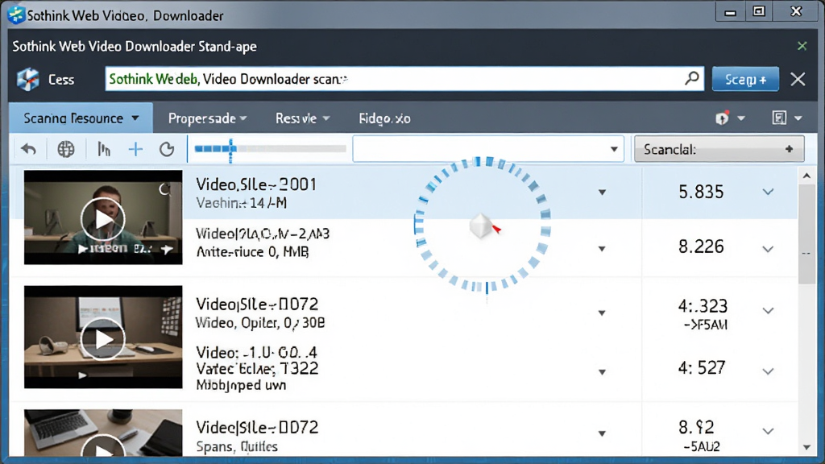Select the Video,SIle-2001 title
The width and height of the screenshot is (825, 464).
256,184
